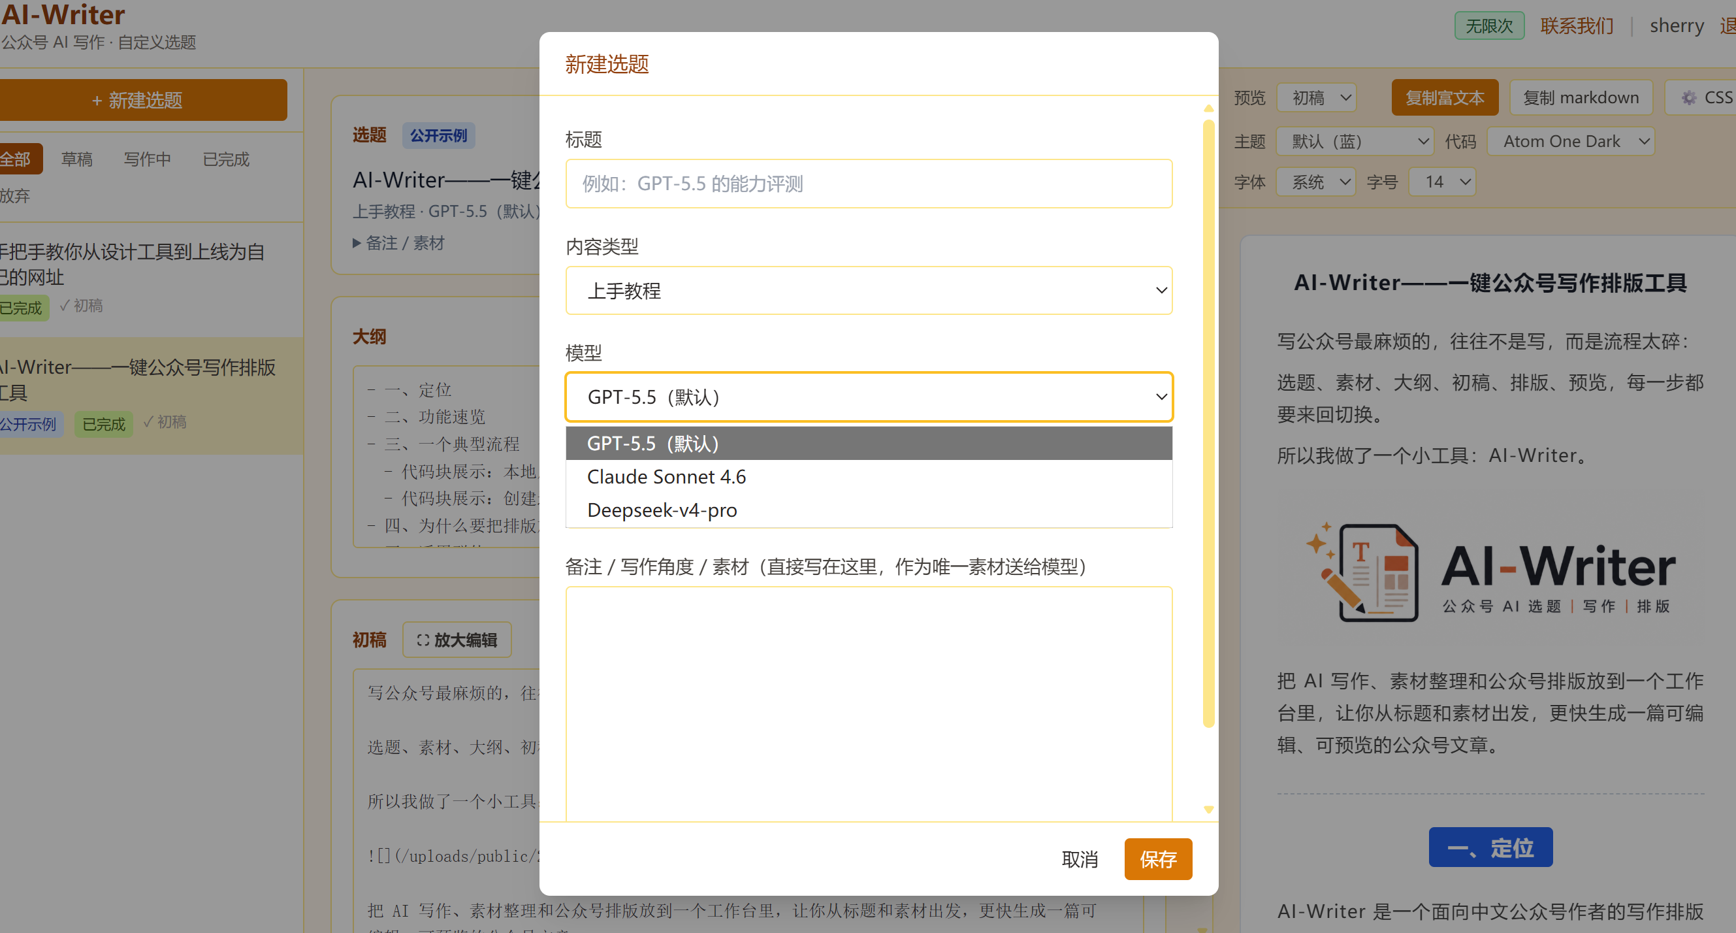Click the sherry username
Image resolution: width=1736 pixels, height=933 pixels.
click(x=1677, y=25)
